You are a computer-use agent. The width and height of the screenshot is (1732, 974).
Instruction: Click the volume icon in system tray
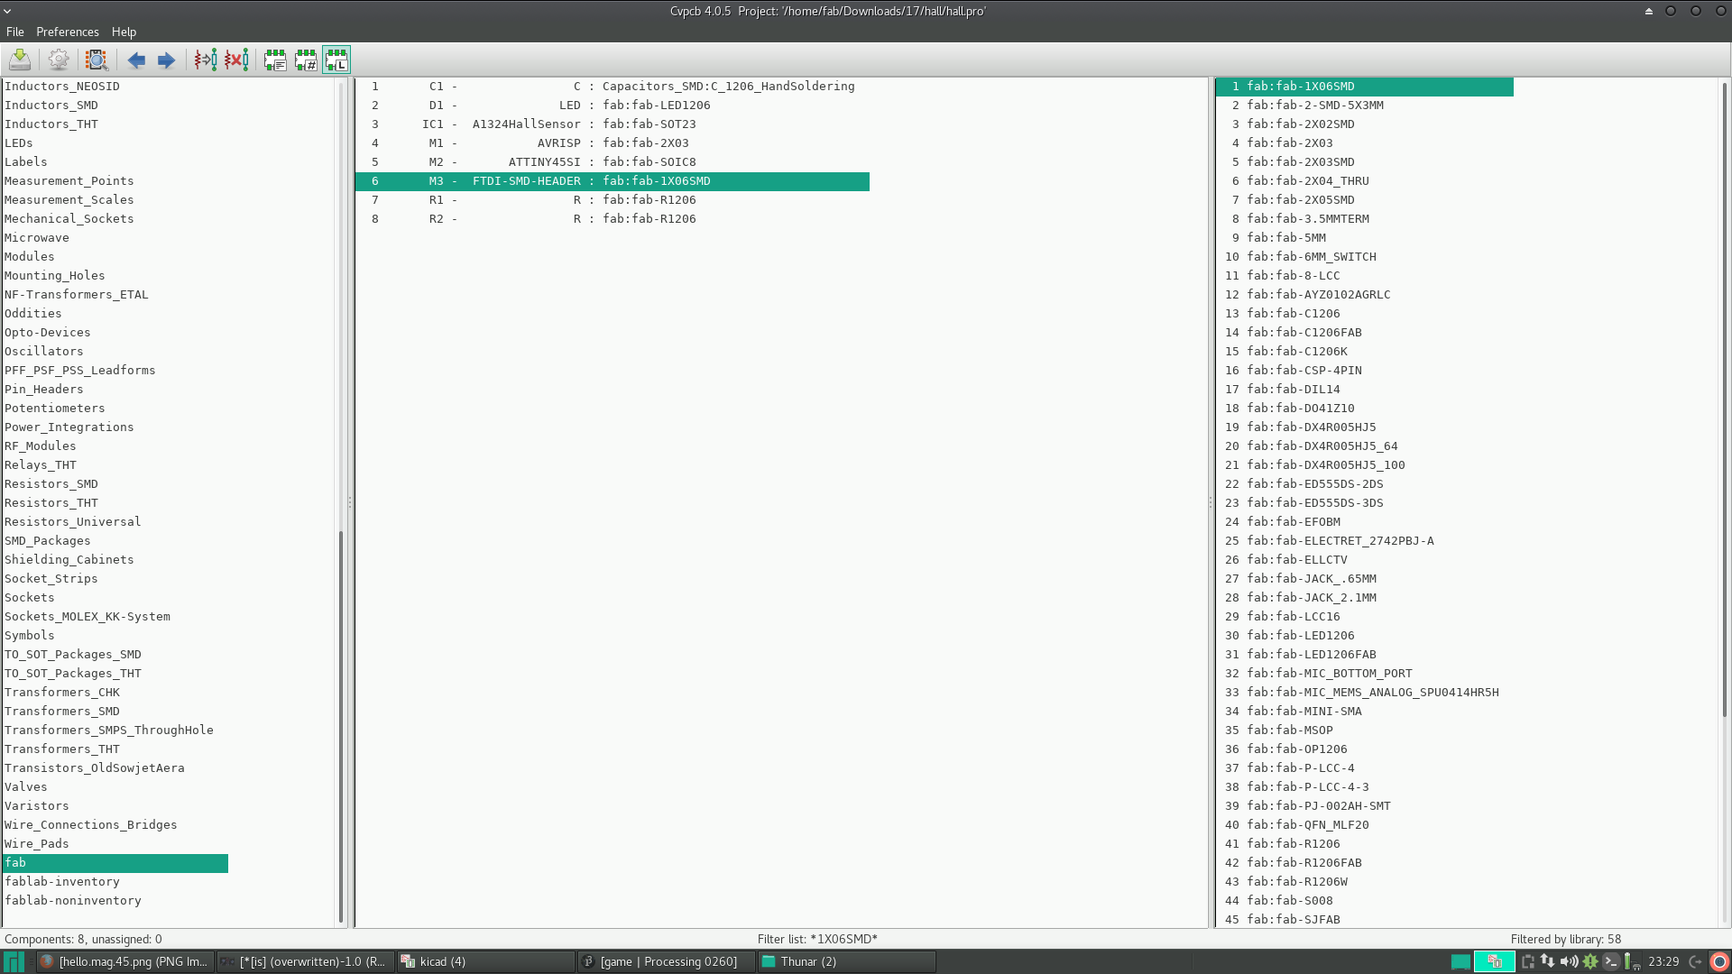(x=1570, y=961)
